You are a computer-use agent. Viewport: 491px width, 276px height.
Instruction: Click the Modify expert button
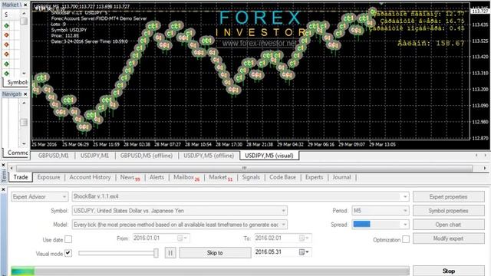448,238
